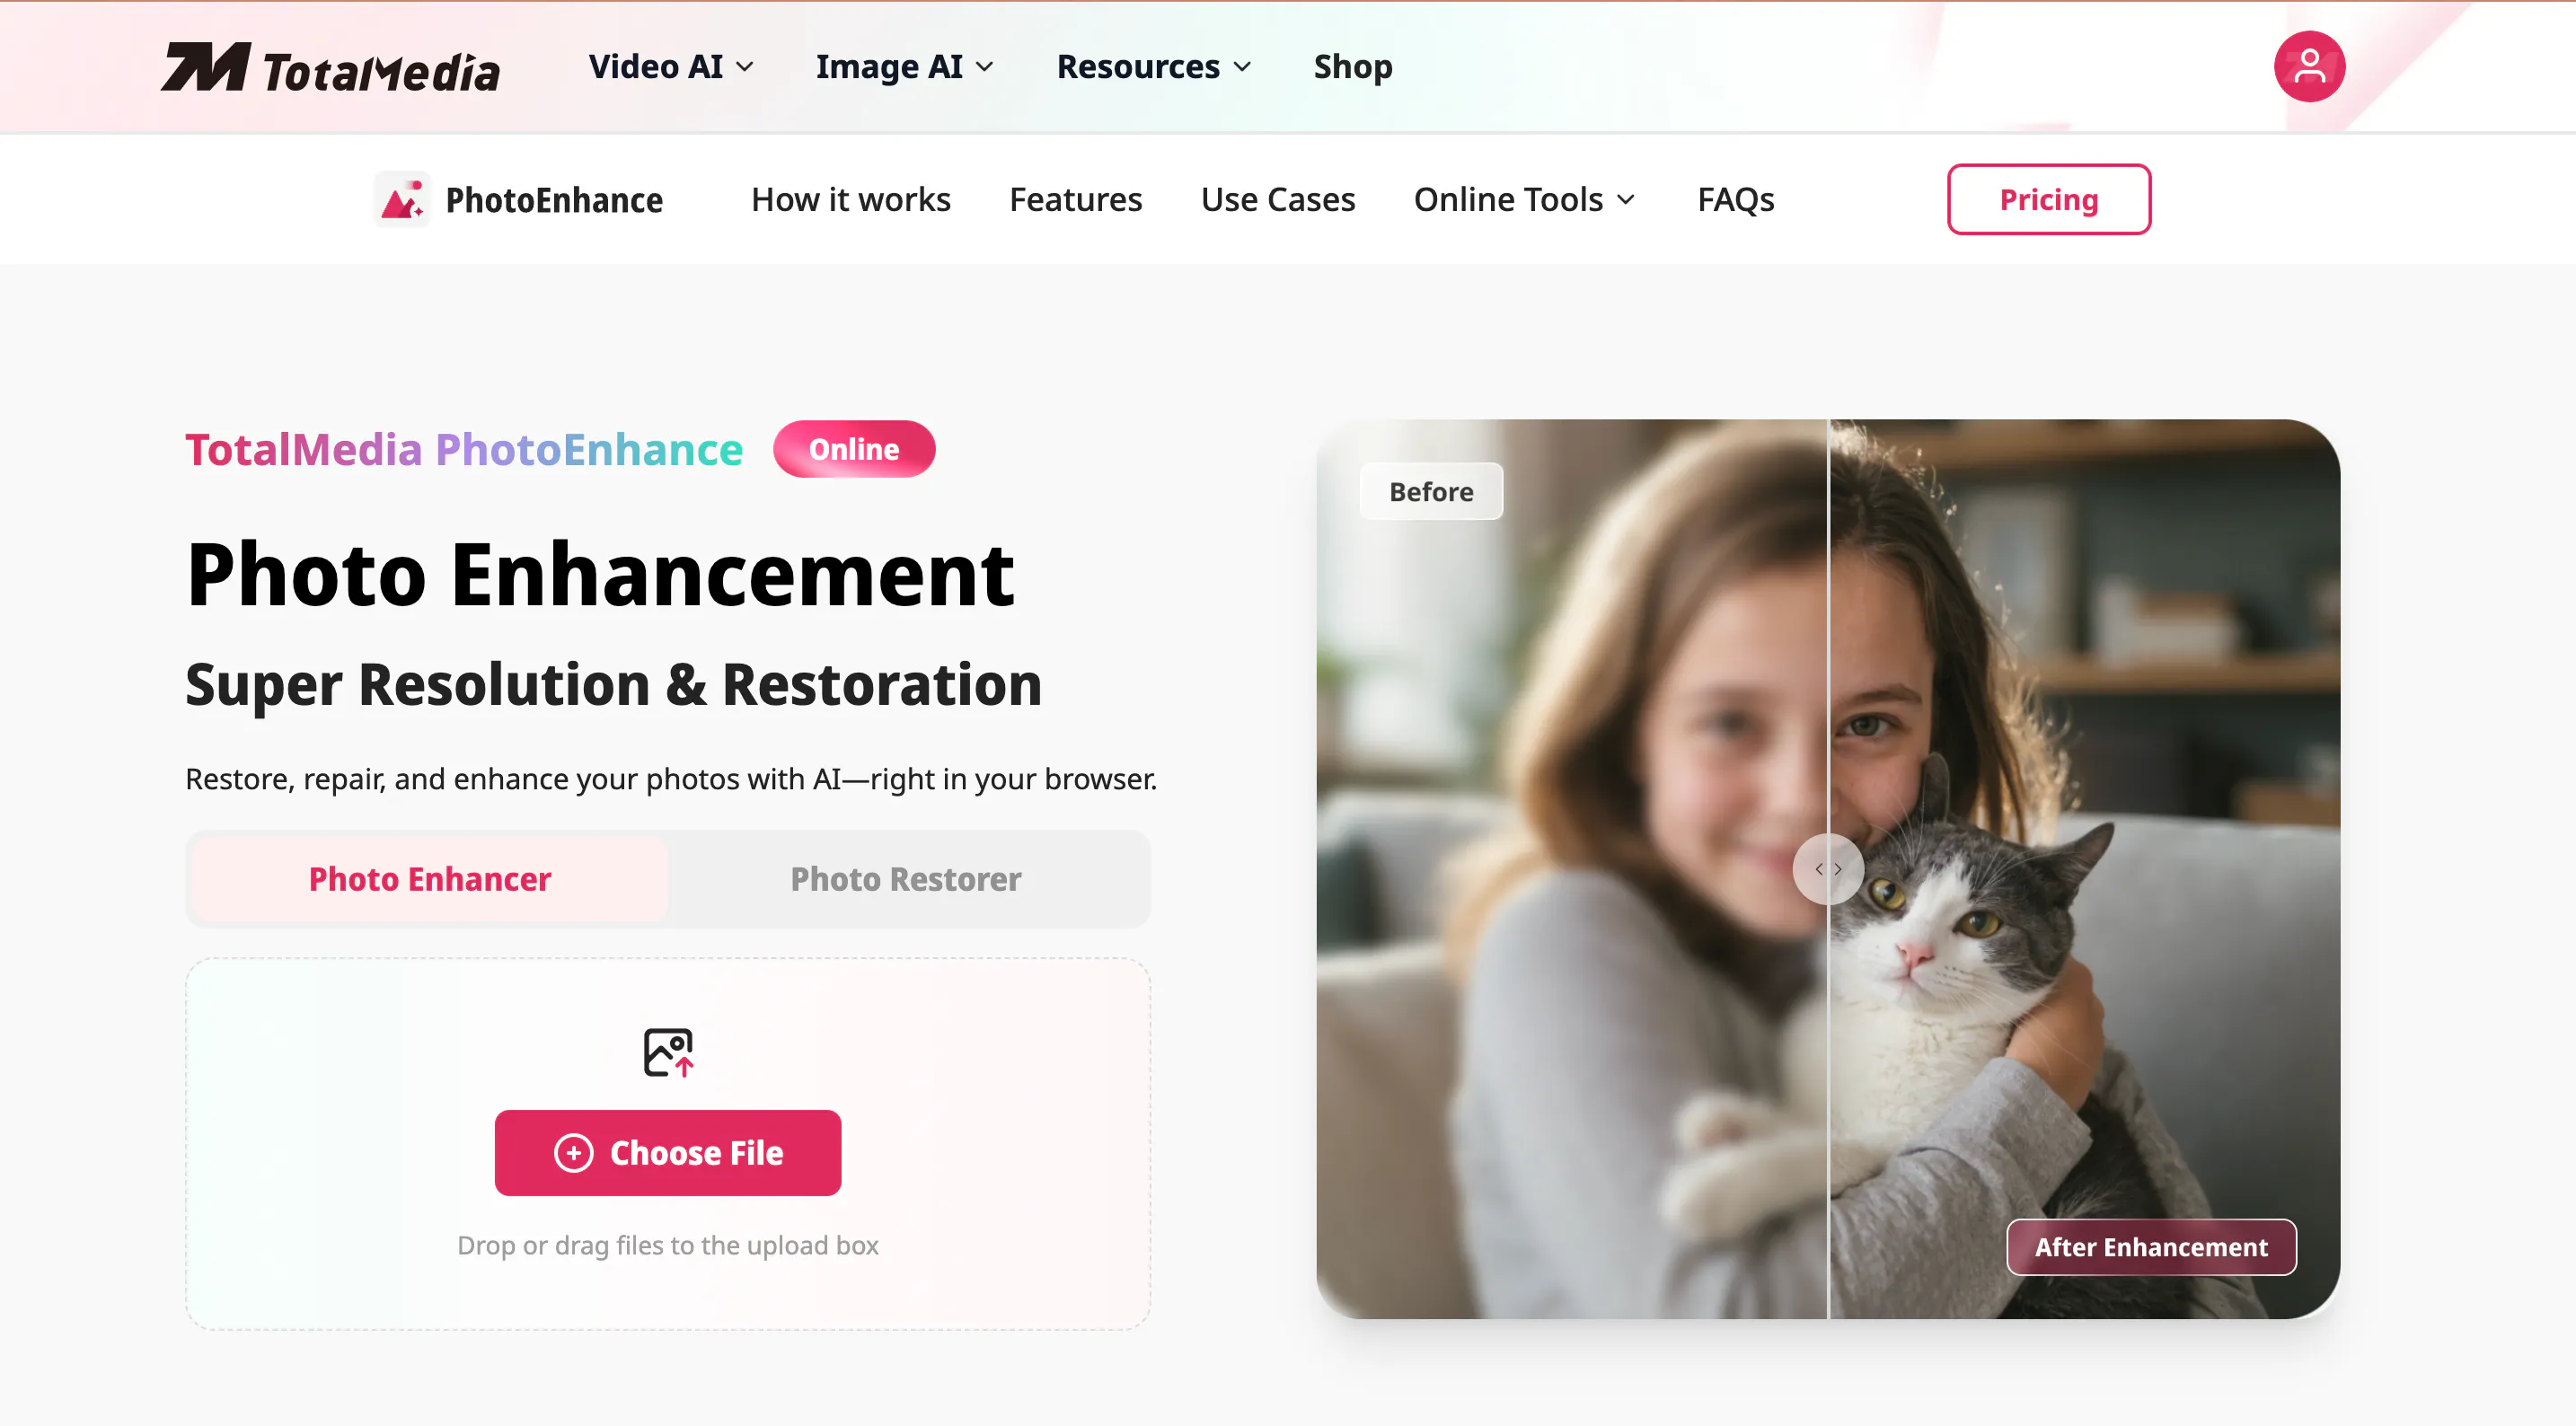Go to How it works section
The height and width of the screenshot is (1426, 2576).
pos(851,199)
